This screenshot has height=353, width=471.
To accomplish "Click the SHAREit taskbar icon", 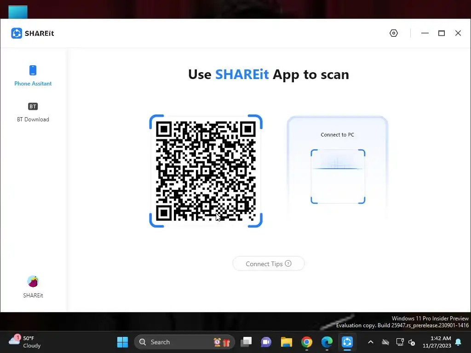I will (347, 342).
